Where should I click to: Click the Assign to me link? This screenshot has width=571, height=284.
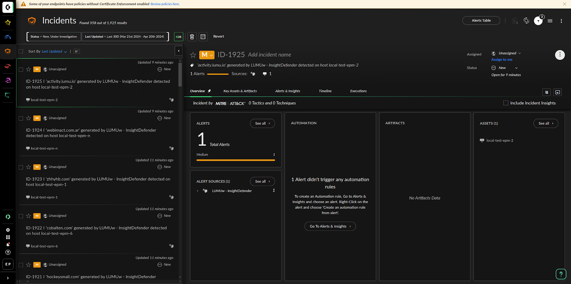(501, 60)
